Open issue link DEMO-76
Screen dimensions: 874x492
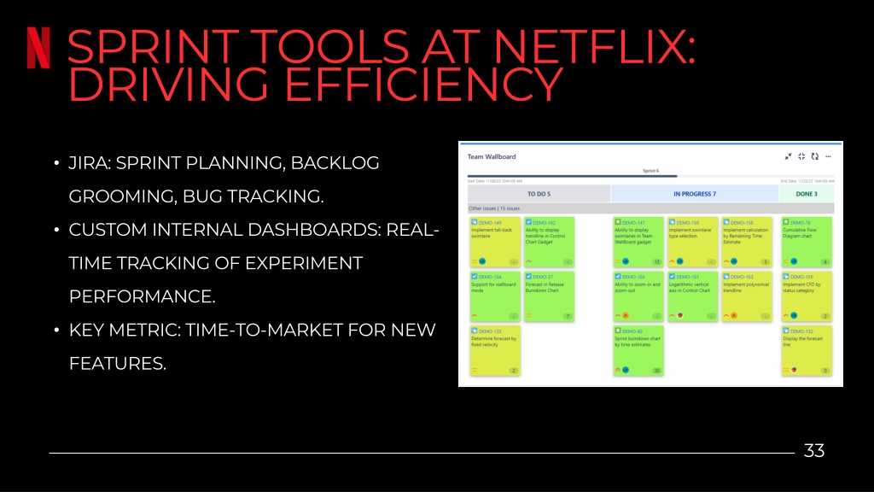801,223
